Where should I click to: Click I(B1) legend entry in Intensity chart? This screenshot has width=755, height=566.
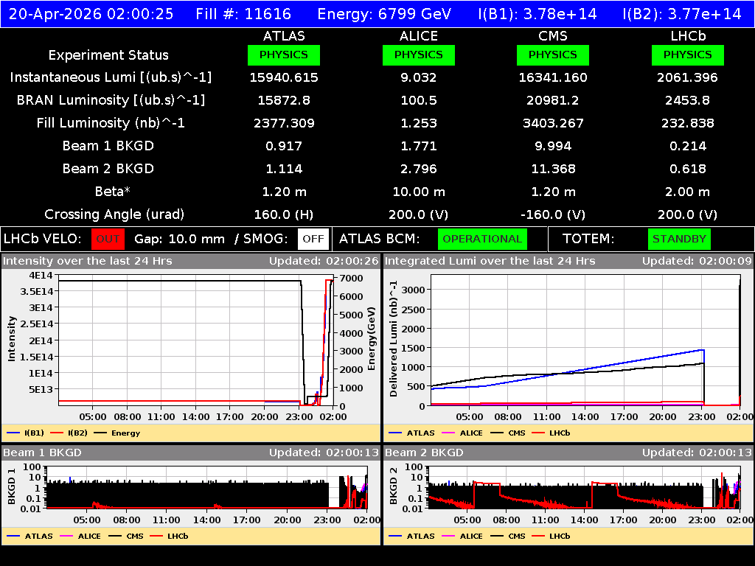pos(26,433)
